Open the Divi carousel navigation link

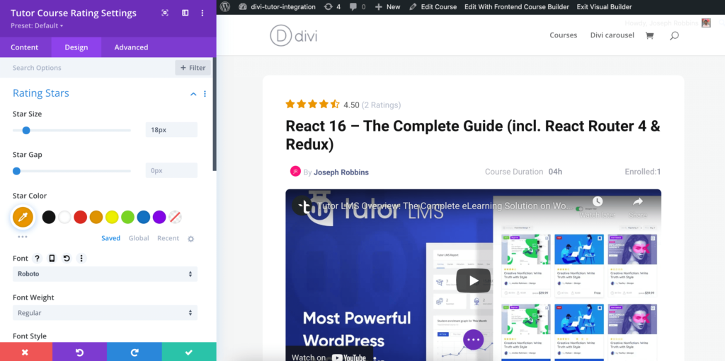click(x=612, y=35)
